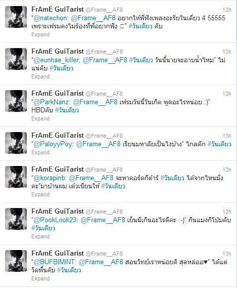This screenshot has width=237, height=288.
Task: Open avatar of the tweet quoting @ParkNanz
Action: pos(16,101)
